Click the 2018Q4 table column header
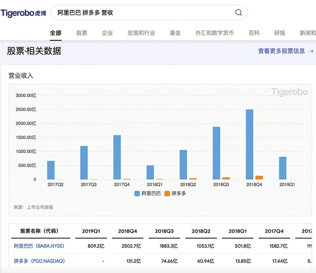Viewport: 316px width, 273px height. coord(127,231)
